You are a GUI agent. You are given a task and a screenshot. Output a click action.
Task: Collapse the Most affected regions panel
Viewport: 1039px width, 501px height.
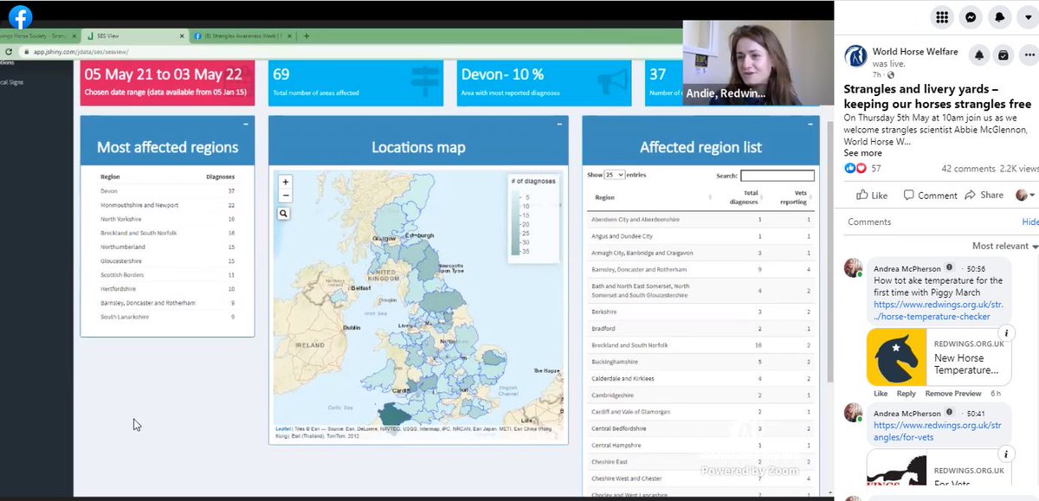point(247,125)
